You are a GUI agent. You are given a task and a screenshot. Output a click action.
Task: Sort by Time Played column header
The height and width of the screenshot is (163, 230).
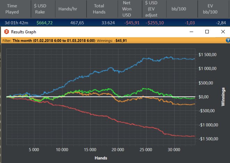click(12, 9)
